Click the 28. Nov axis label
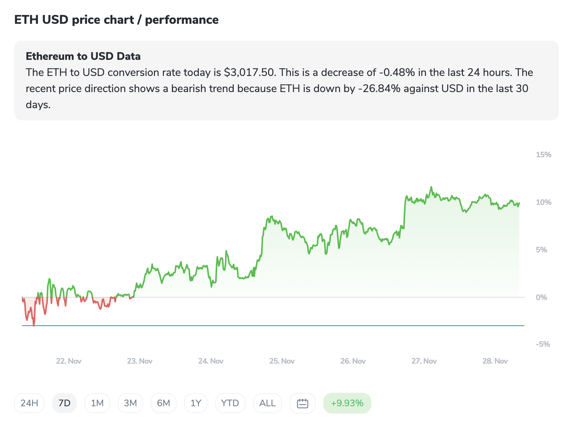This screenshot has height=435, width=573. click(495, 361)
